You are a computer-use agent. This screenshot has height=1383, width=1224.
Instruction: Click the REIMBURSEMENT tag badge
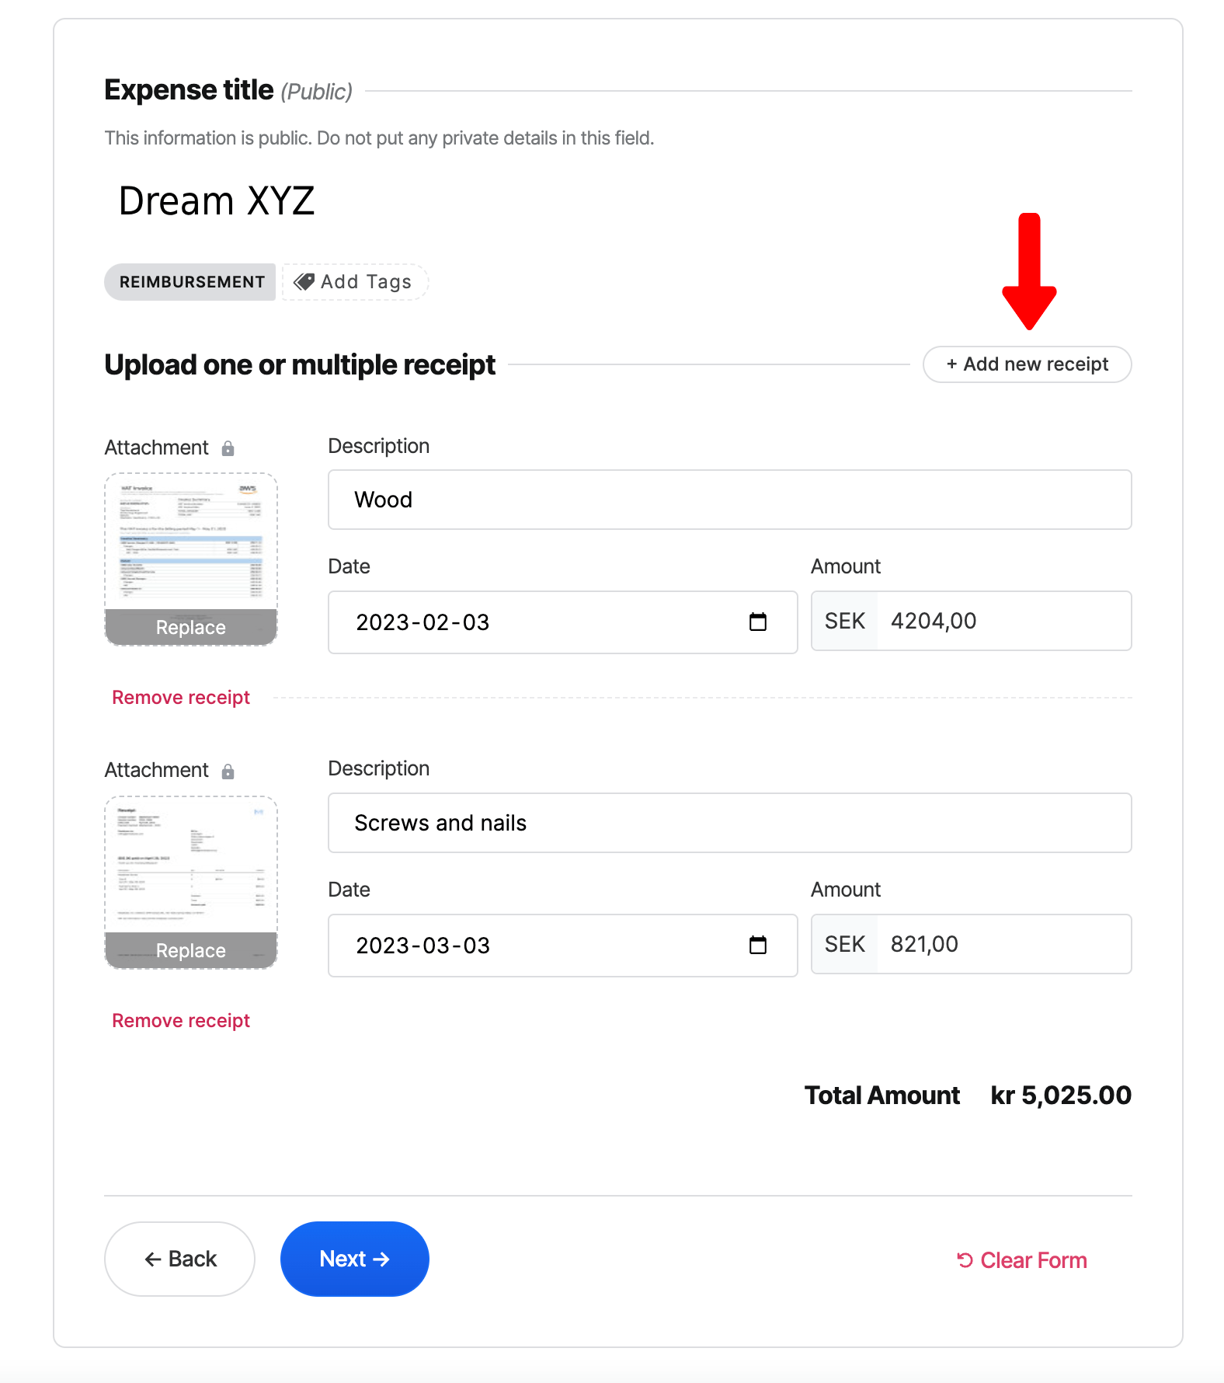point(191,282)
